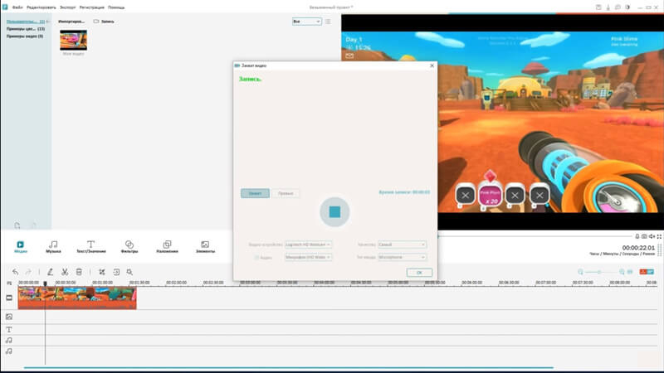Click the snapshot camera icon under preview
Viewport: 664px width, 373px height.
644,236
